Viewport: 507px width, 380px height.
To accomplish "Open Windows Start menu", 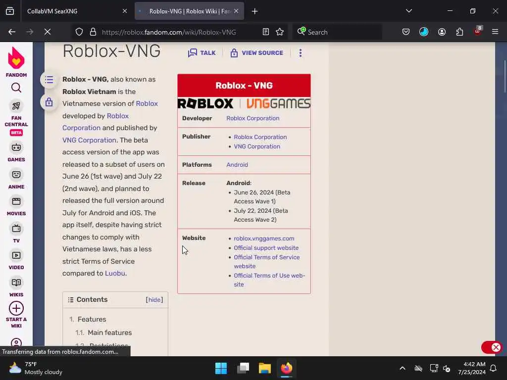I will tap(221, 368).
